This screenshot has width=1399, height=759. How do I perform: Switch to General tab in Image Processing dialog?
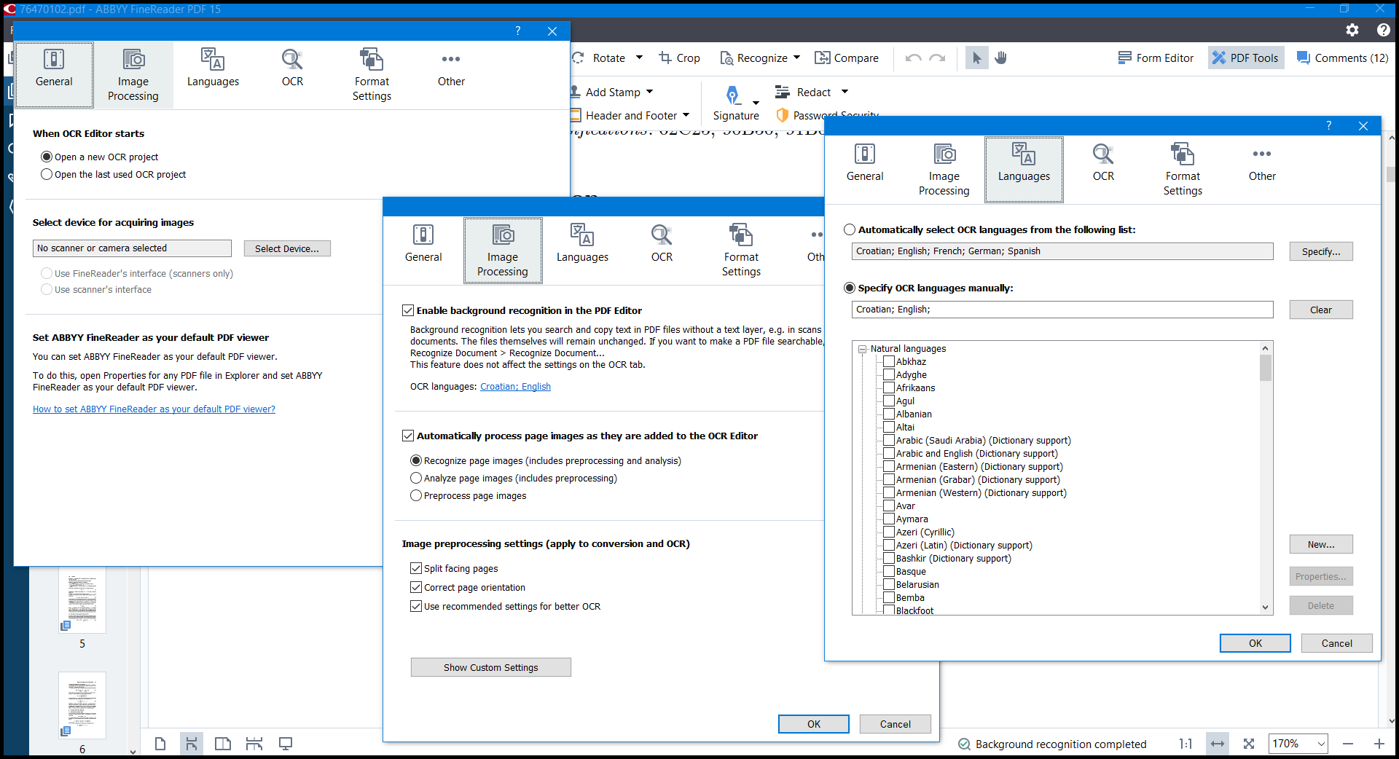pyautogui.click(x=423, y=244)
